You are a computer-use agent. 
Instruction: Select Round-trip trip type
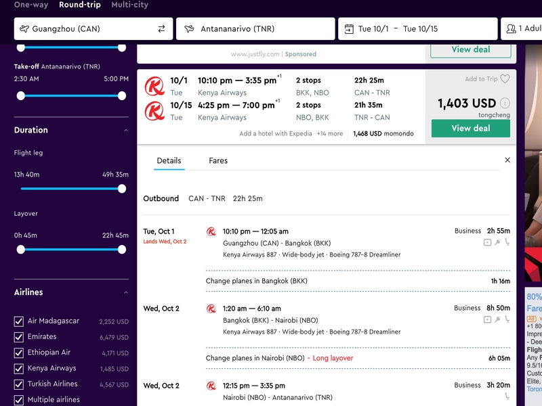tap(80, 5)
